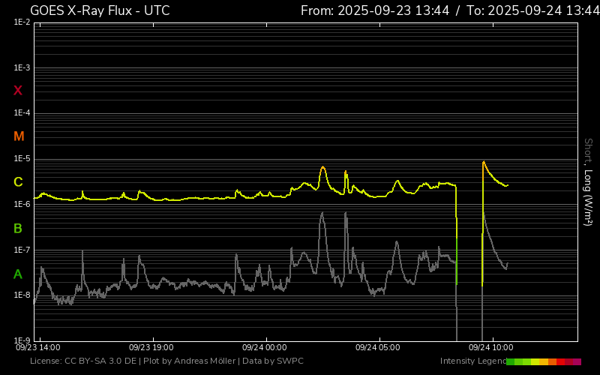Click the orange M flare class label

tap(19, 136)
